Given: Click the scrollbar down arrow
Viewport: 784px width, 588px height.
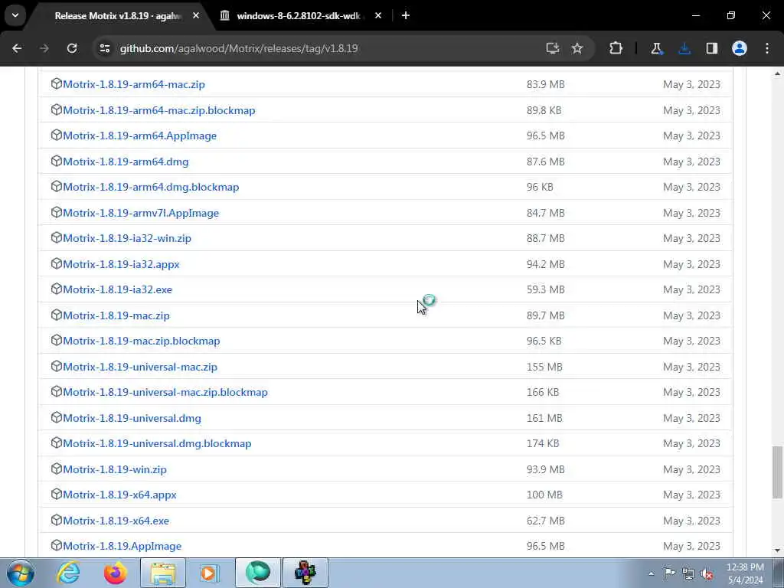Looking at the screenshot, I should [x=777, y=550].
